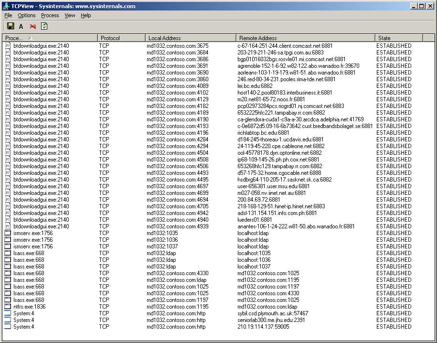Click the ntfrs.exe:1836 row icon
The image size is (437, 343).
coord(8,307)
